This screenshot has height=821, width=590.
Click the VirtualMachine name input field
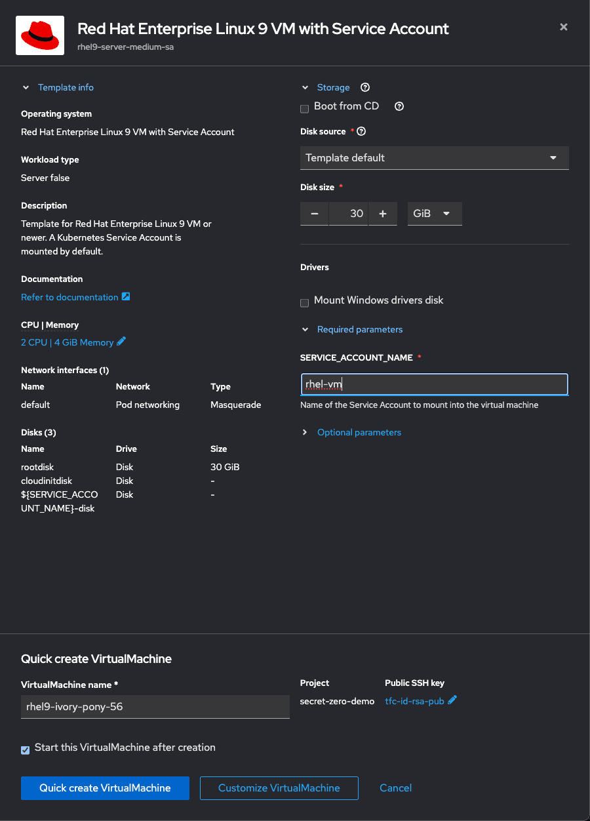pyautogui.click(x=155, y=706)
